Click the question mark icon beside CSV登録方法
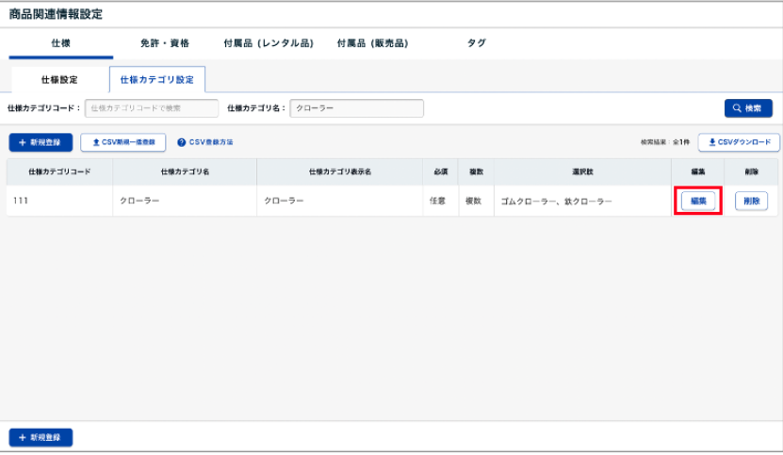 [181, 142]
